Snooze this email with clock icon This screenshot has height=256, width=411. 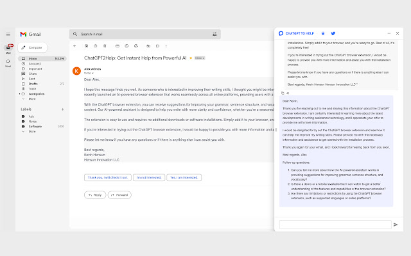click(127, 46)
